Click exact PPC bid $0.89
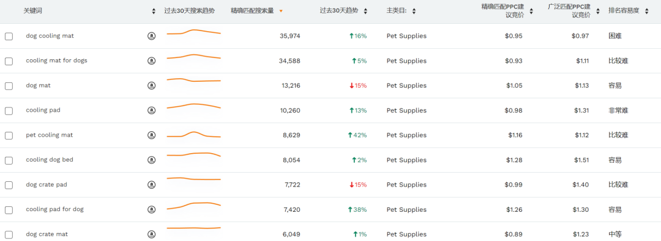Screen dimensions: 661x241 pos(513,234)
